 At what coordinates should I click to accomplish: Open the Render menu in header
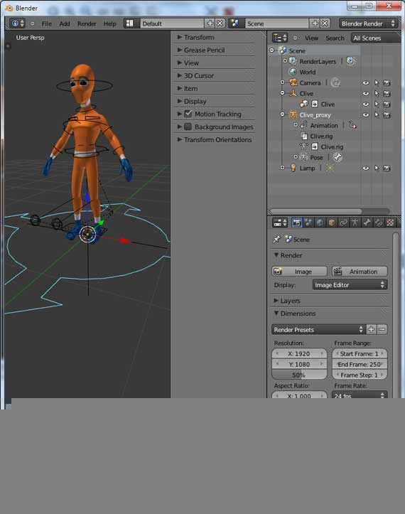[87, 23]
